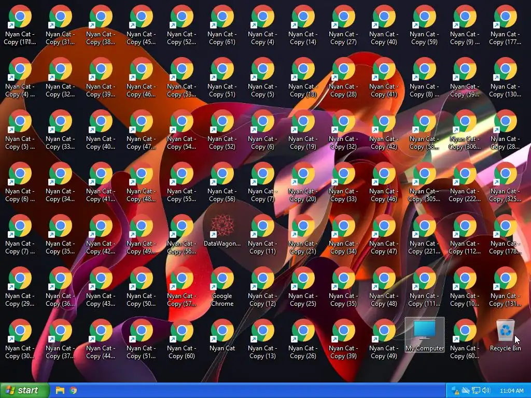The height and width of the screenshot is (398, 531).
Task: Select the Nyan Cat - Copy (305... shortcut
Action: coord(424,182)
